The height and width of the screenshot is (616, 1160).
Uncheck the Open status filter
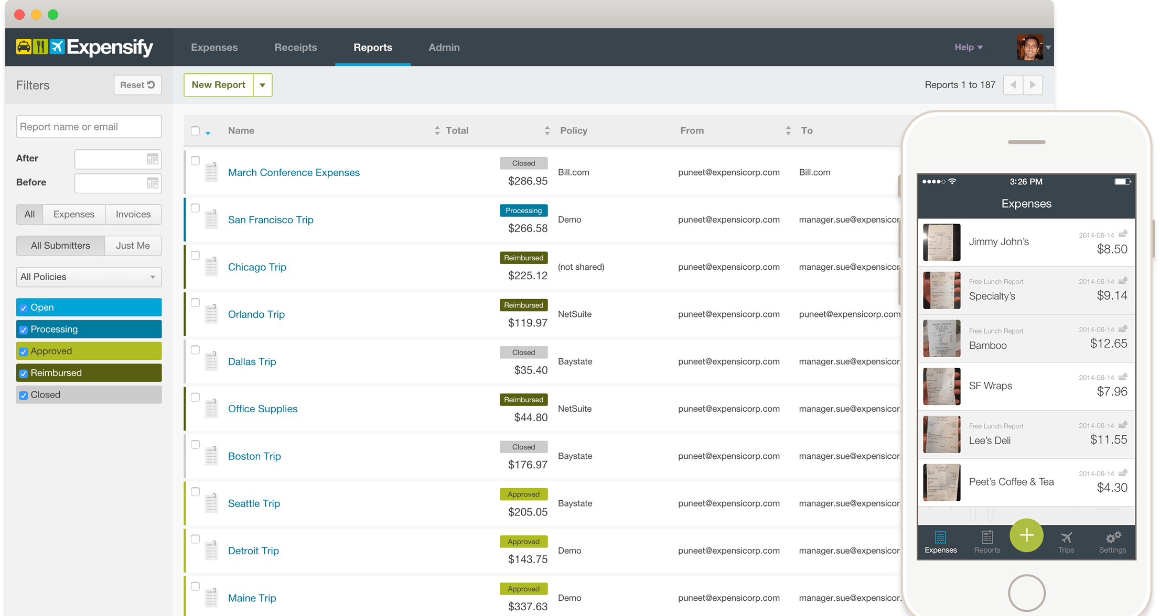point(23,308)
